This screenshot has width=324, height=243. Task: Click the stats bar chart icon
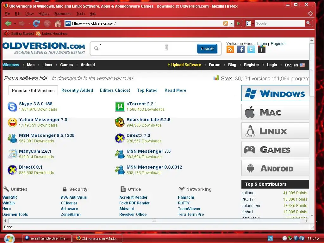pos(216,78)
